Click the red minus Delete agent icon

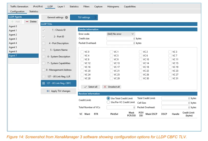27,22
